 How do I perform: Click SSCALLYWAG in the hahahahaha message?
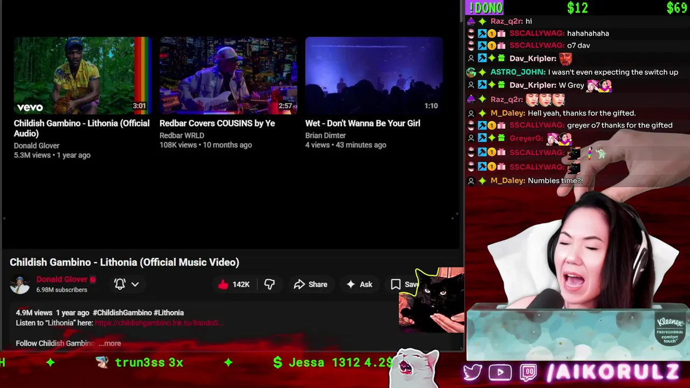[x=536, y=33]
